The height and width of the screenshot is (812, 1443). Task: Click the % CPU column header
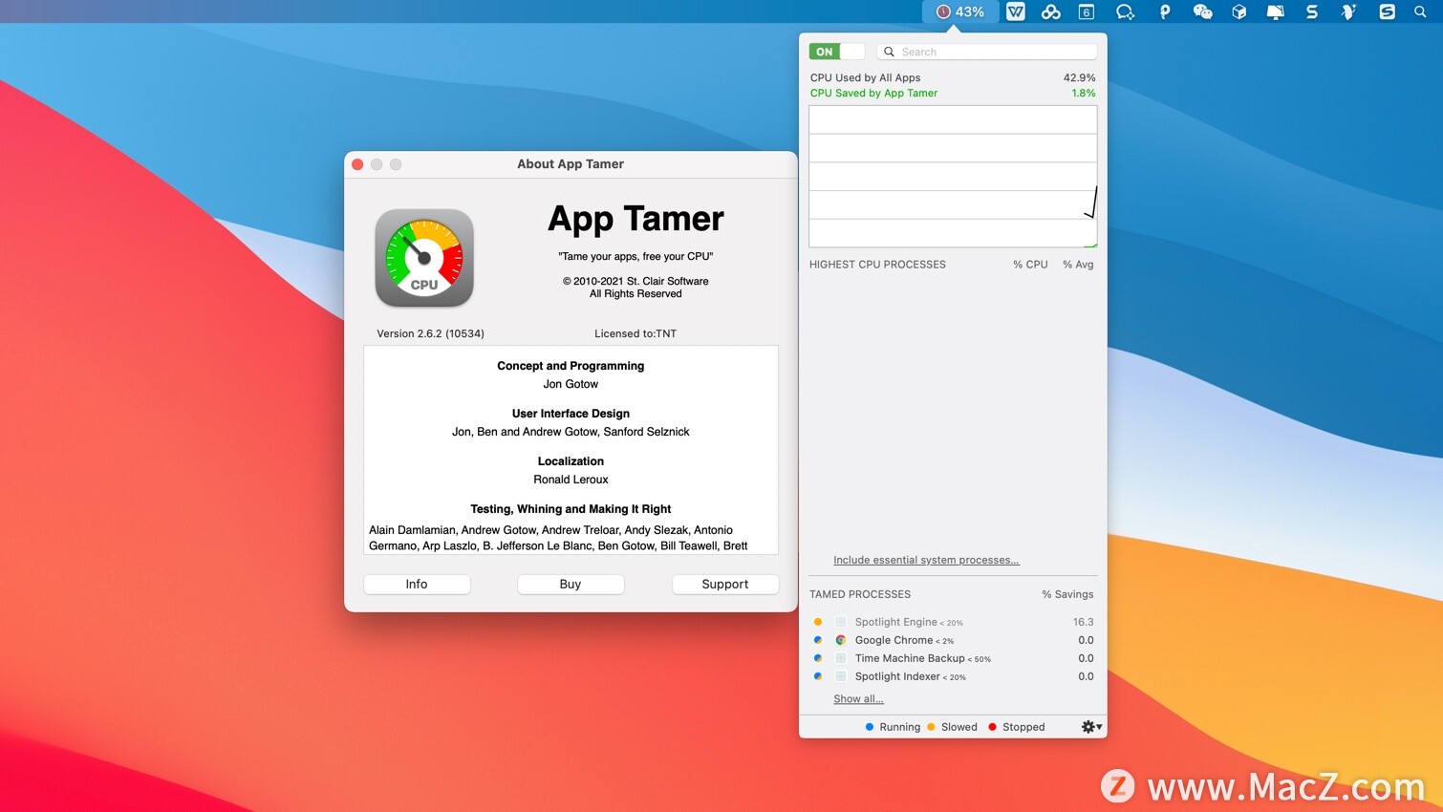(x=1030, y=265)
